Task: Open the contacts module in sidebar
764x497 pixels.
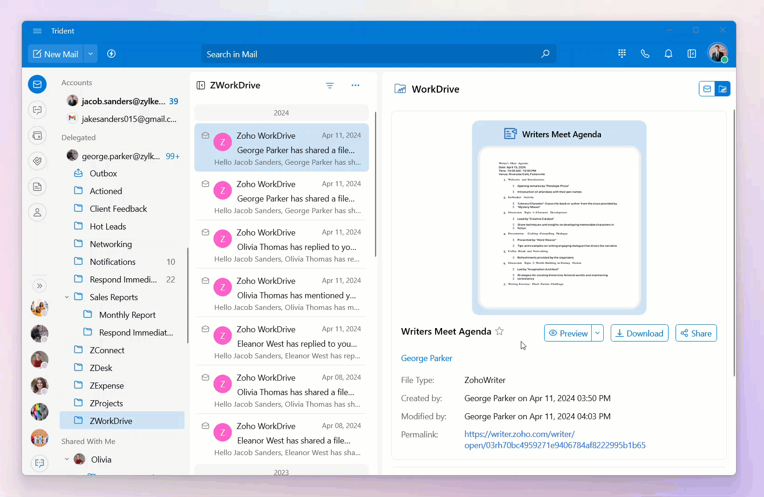Action: (x=37, y=213)
